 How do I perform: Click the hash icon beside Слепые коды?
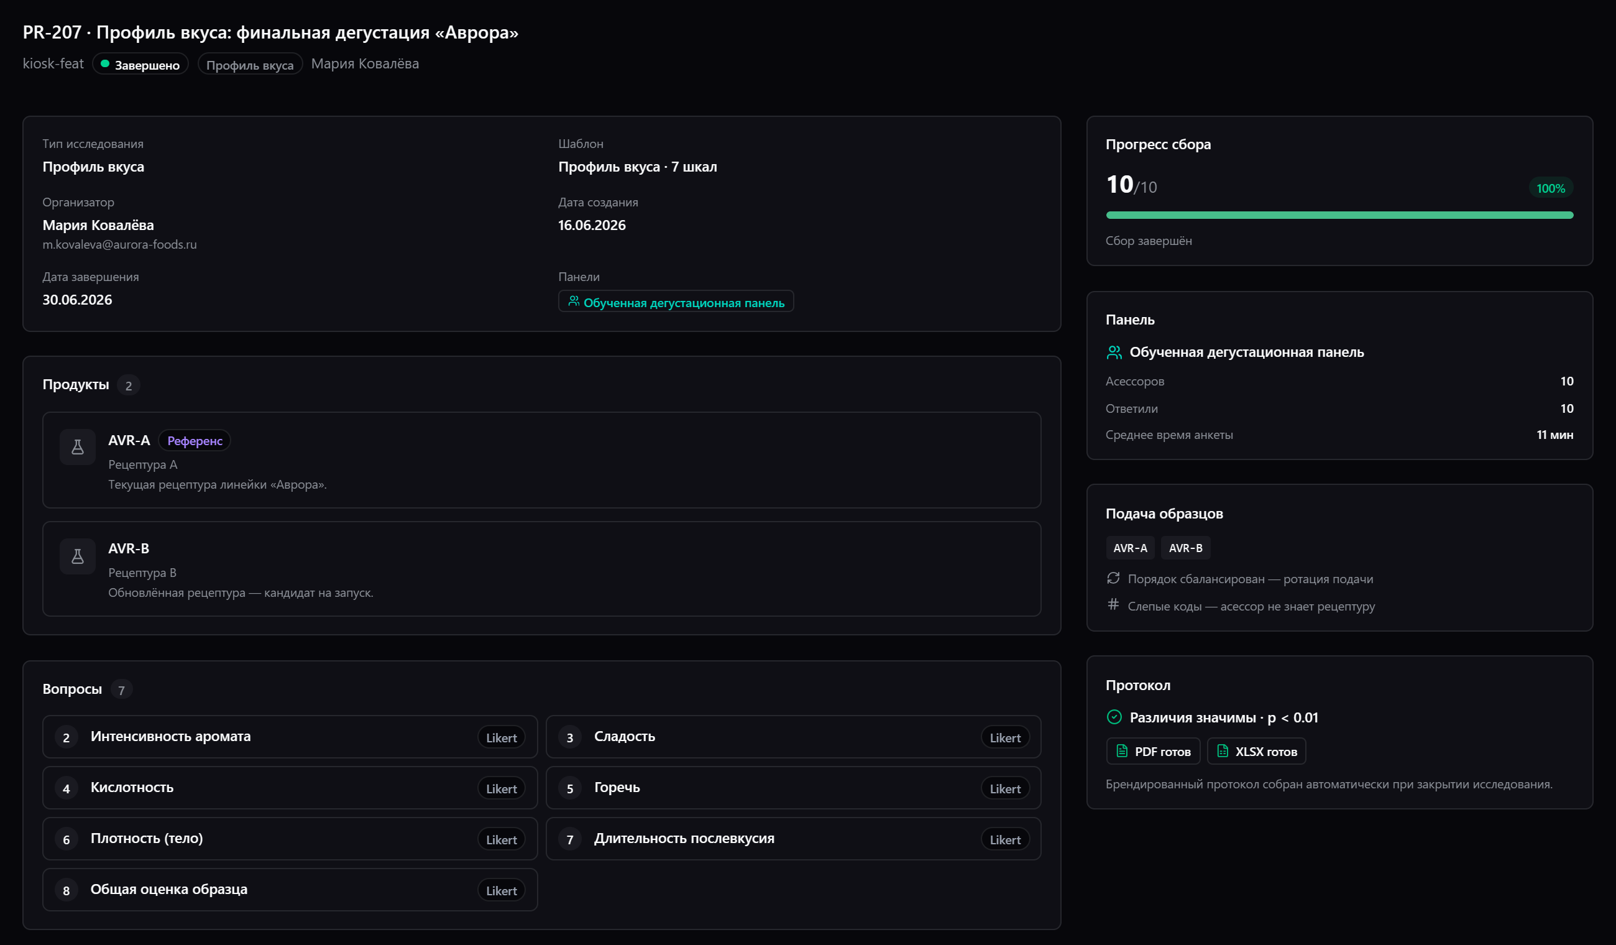click(x=1113, y=604)
